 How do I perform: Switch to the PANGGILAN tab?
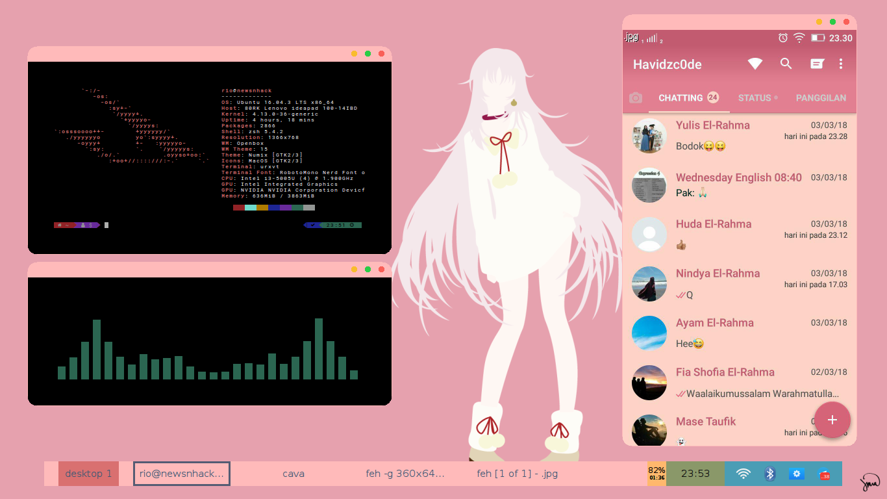tap(821, 97)
